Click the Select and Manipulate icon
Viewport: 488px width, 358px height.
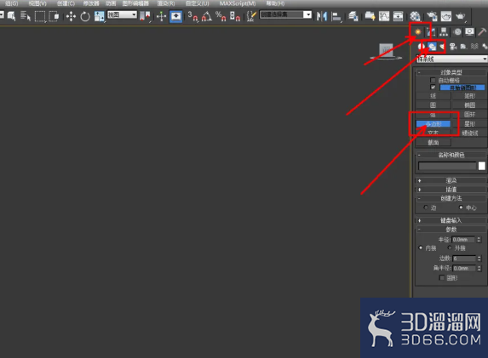click(161, 16)
